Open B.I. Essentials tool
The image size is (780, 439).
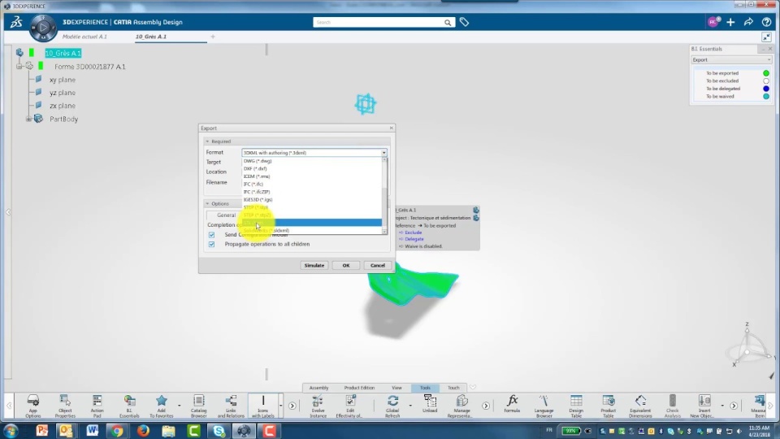pyautogui.click(x=129, y=406)
